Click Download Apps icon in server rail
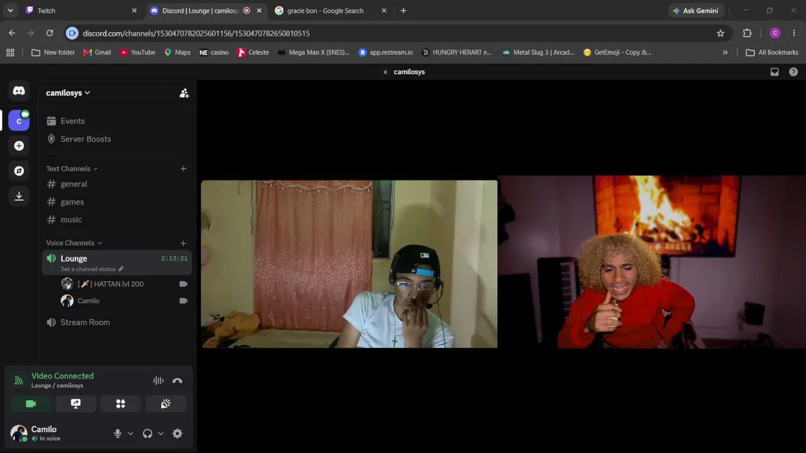Viewport: 806px width, 453px height. click(19, 196)
